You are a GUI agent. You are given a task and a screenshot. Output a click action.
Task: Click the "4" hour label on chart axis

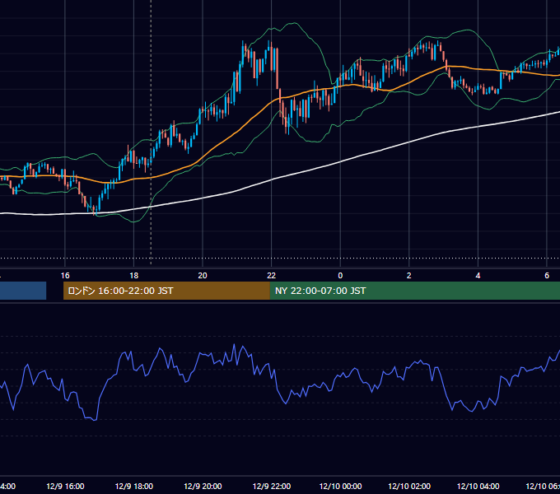click(478, 276)
